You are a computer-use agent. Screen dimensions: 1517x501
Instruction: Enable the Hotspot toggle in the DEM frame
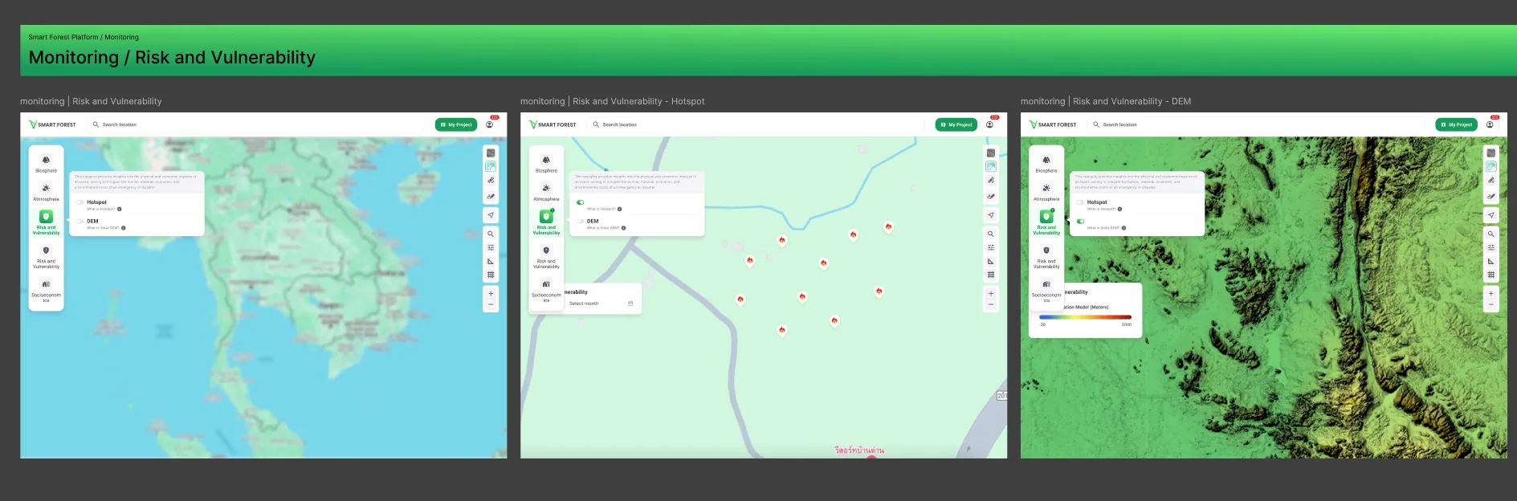coord(1081,202)
